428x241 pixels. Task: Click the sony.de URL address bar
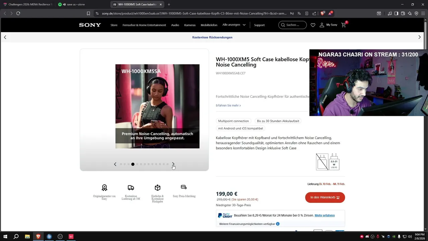tap(194, 13)
